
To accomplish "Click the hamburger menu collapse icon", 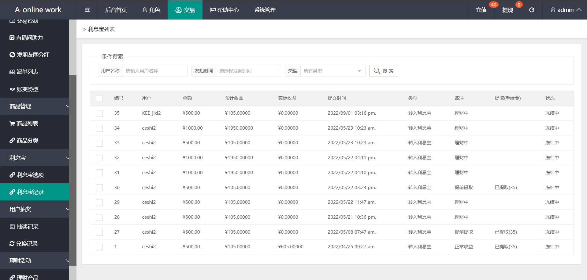I will 87,10.
